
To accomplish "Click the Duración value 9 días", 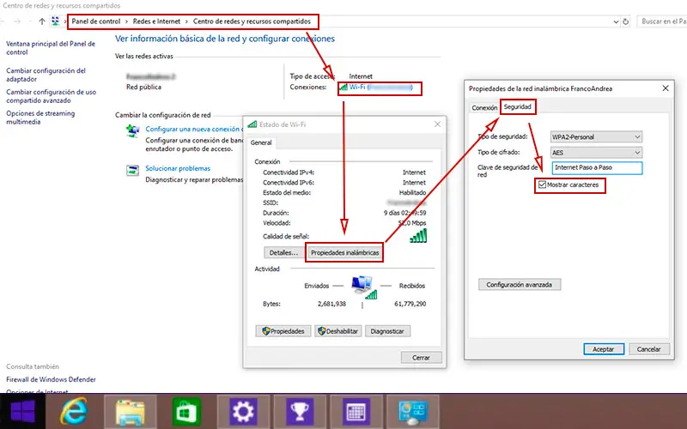I will 404,213.
